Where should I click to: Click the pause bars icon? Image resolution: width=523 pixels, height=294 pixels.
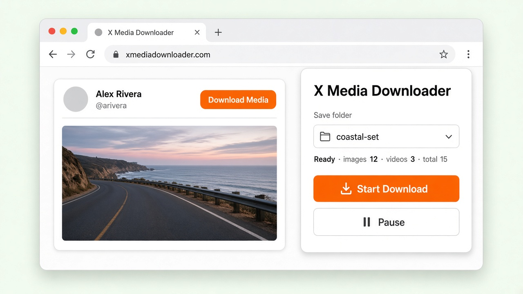click(367, 222)
